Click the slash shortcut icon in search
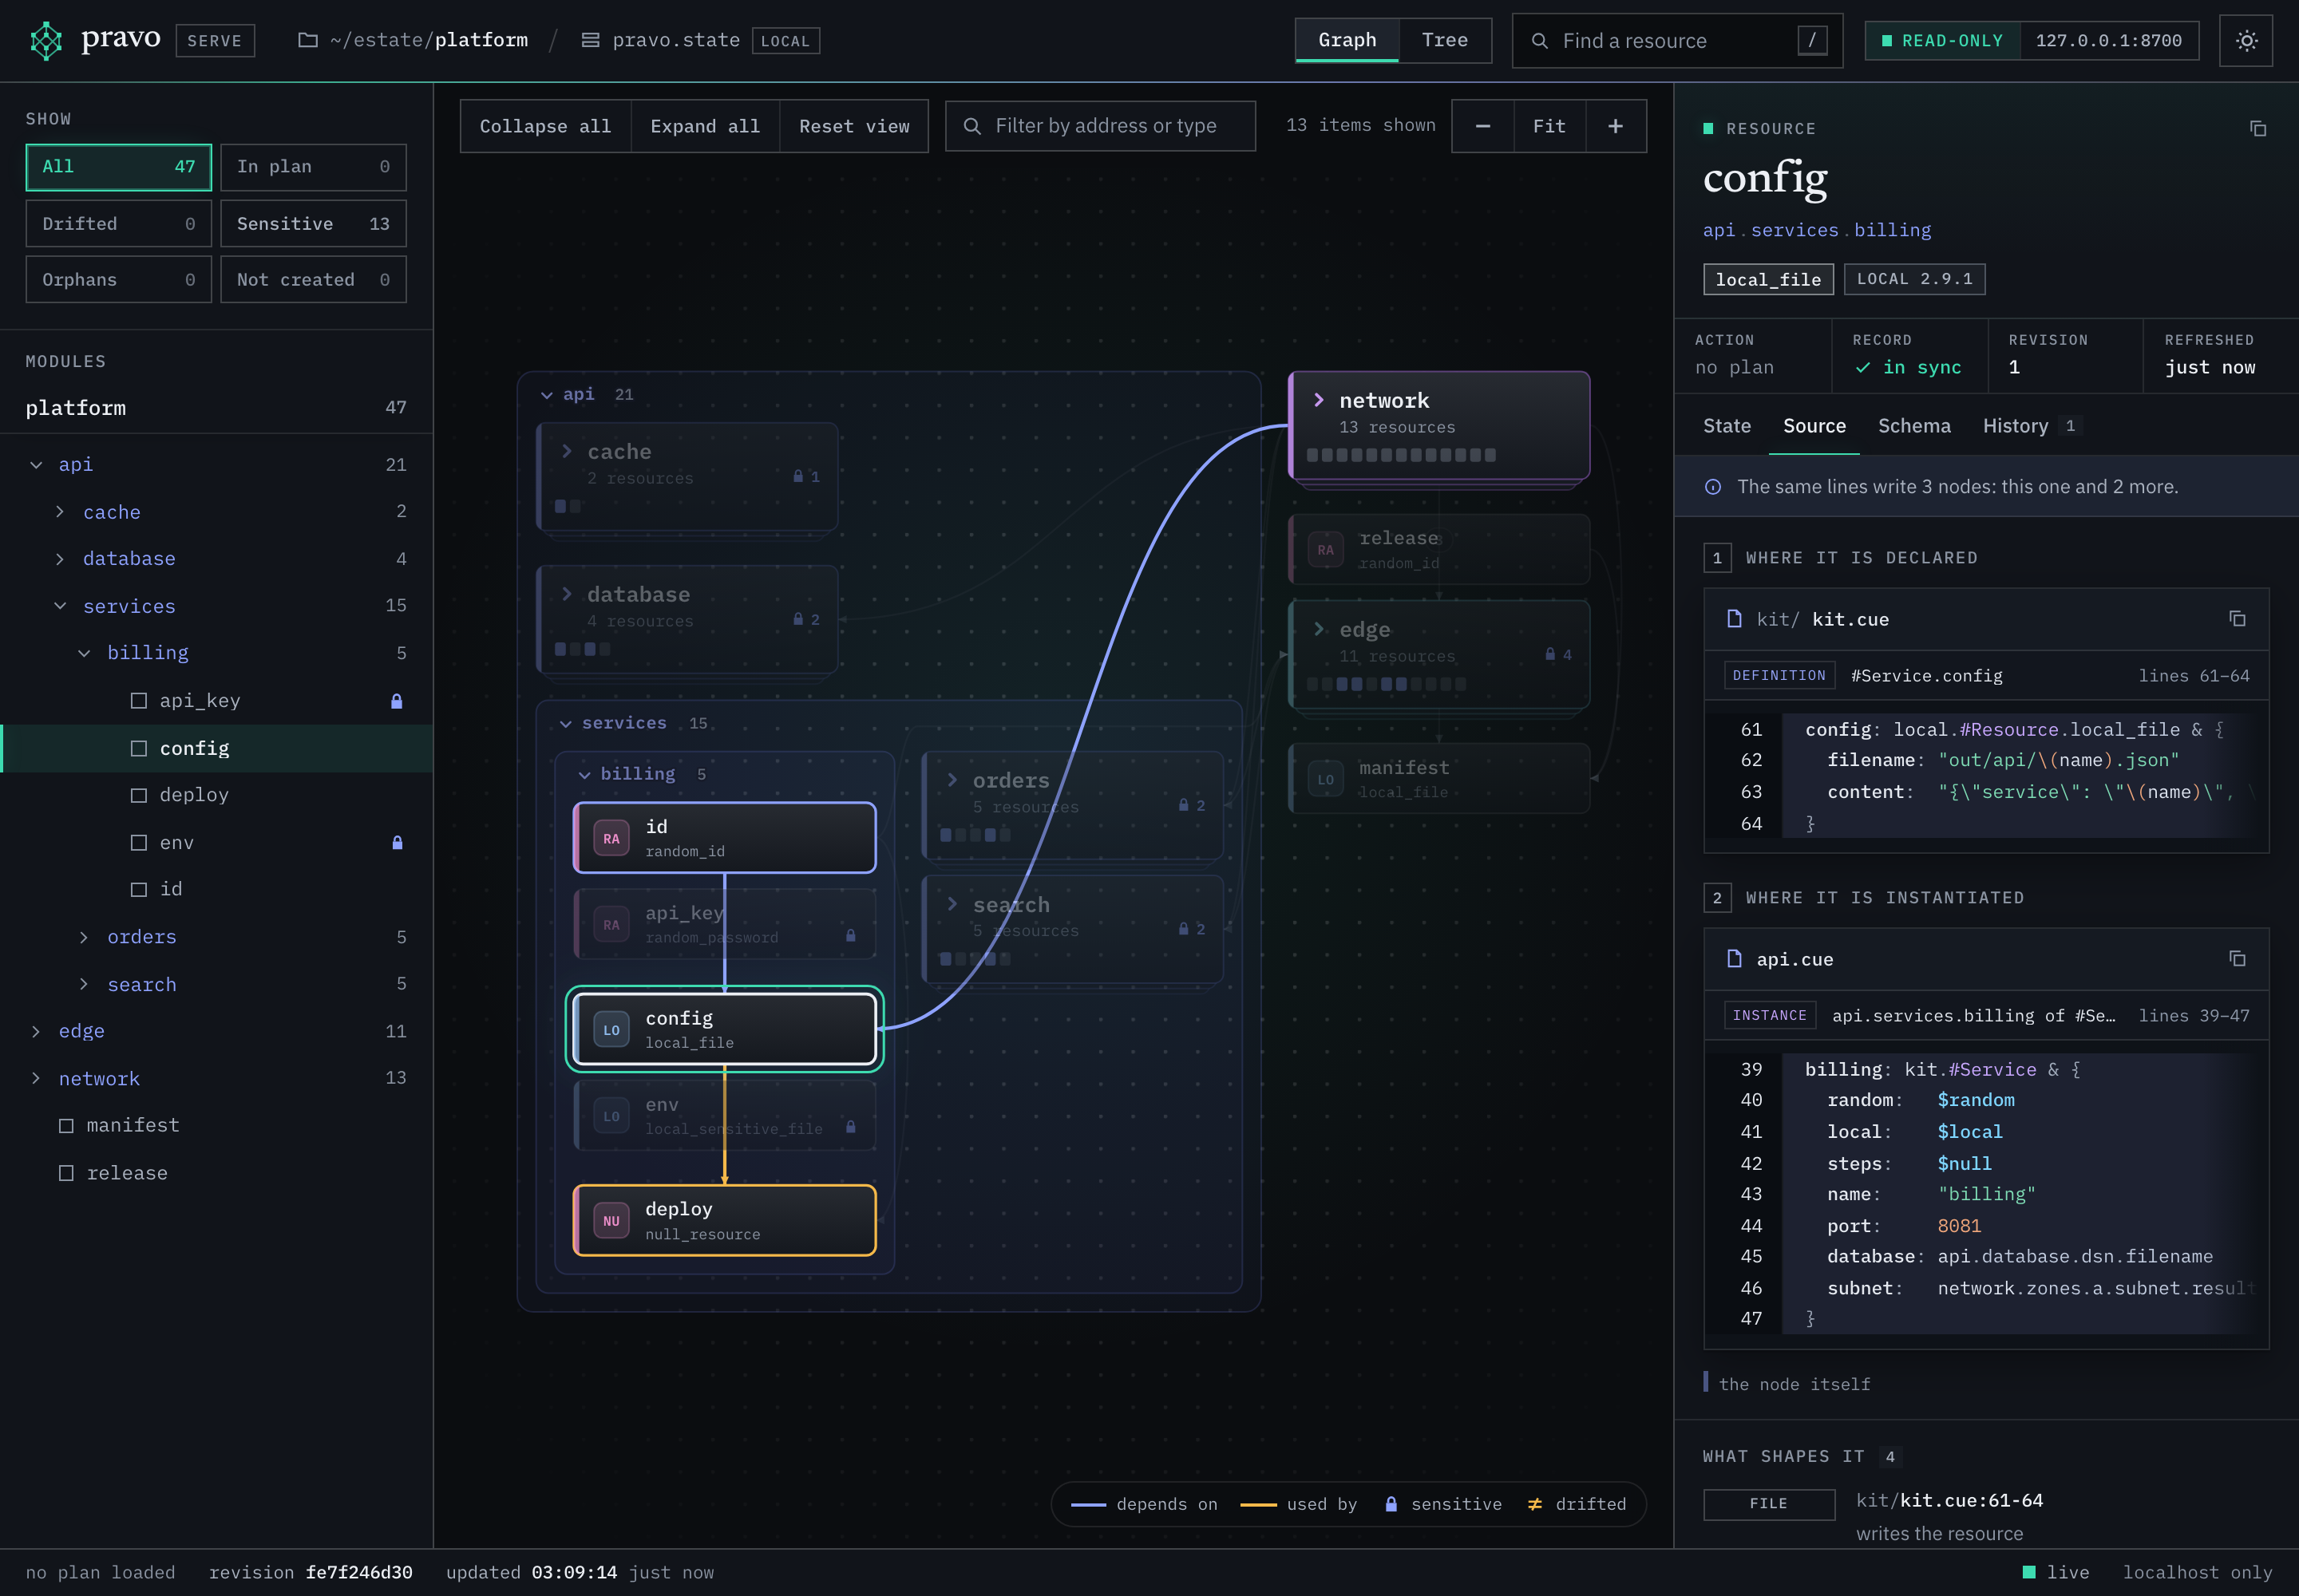 (x=1812, y=40)
